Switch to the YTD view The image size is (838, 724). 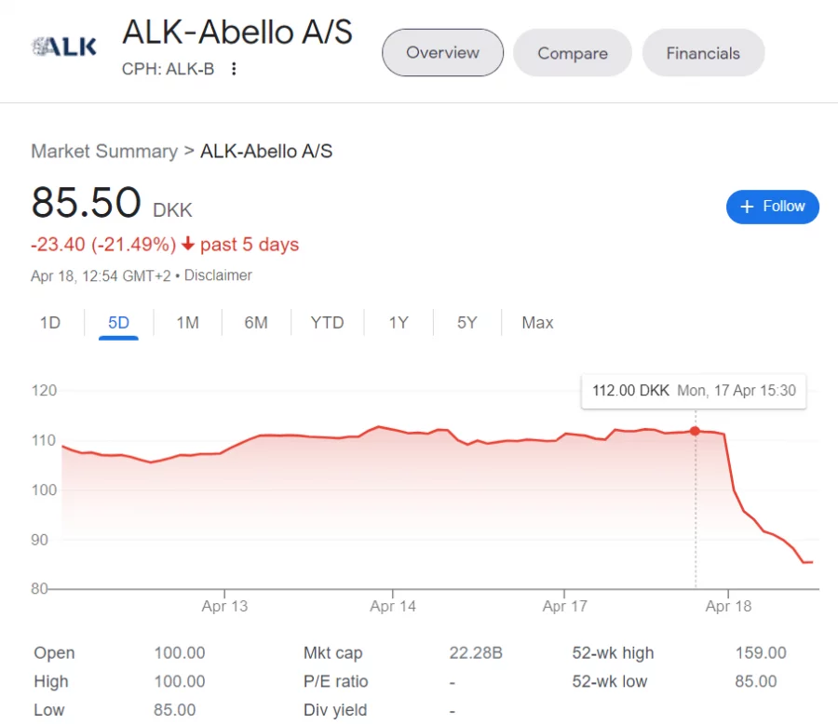click(327, 323)
